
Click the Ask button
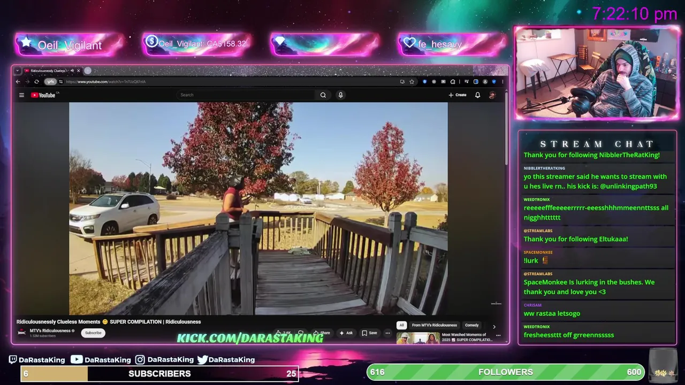(346, 333)
